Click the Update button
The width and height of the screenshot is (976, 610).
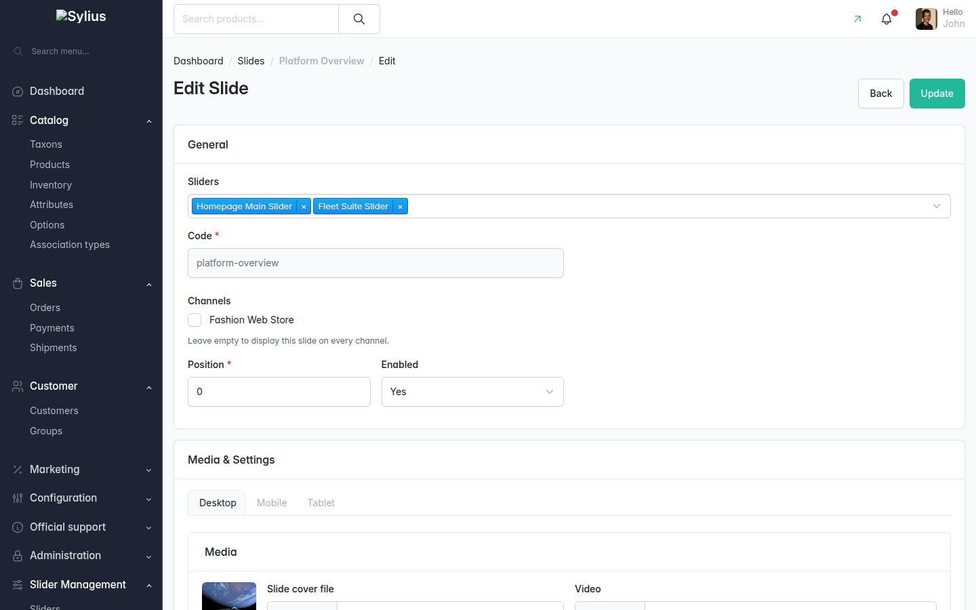(937, 94)
